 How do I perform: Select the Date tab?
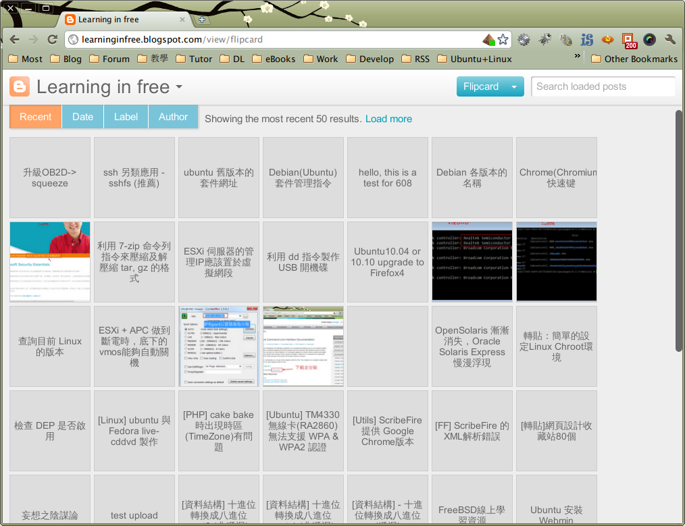(x=82, y=117)
